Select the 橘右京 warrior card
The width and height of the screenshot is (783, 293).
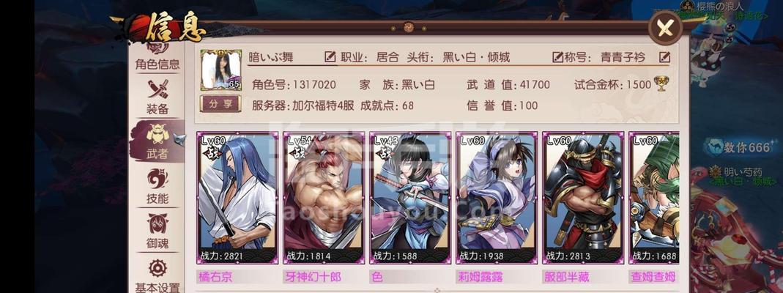(237, 198)
